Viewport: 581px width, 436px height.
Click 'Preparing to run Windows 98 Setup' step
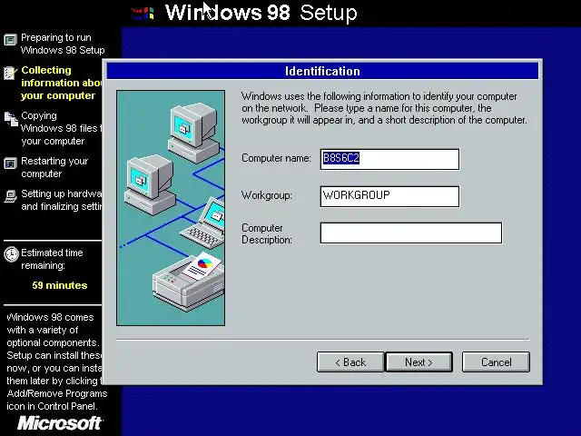(x=63, y=44)
